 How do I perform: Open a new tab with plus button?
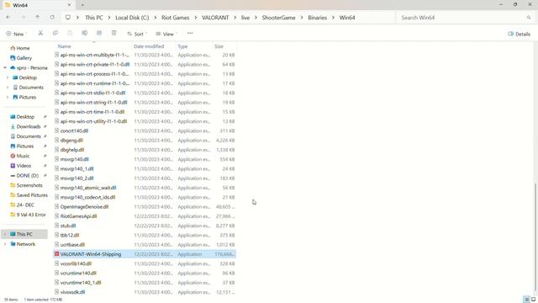(x=82, y=5)
